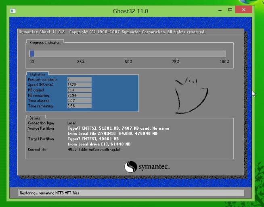Click the Ghost mascot drawing
264x207 pixels.
(x=191, y=95)
